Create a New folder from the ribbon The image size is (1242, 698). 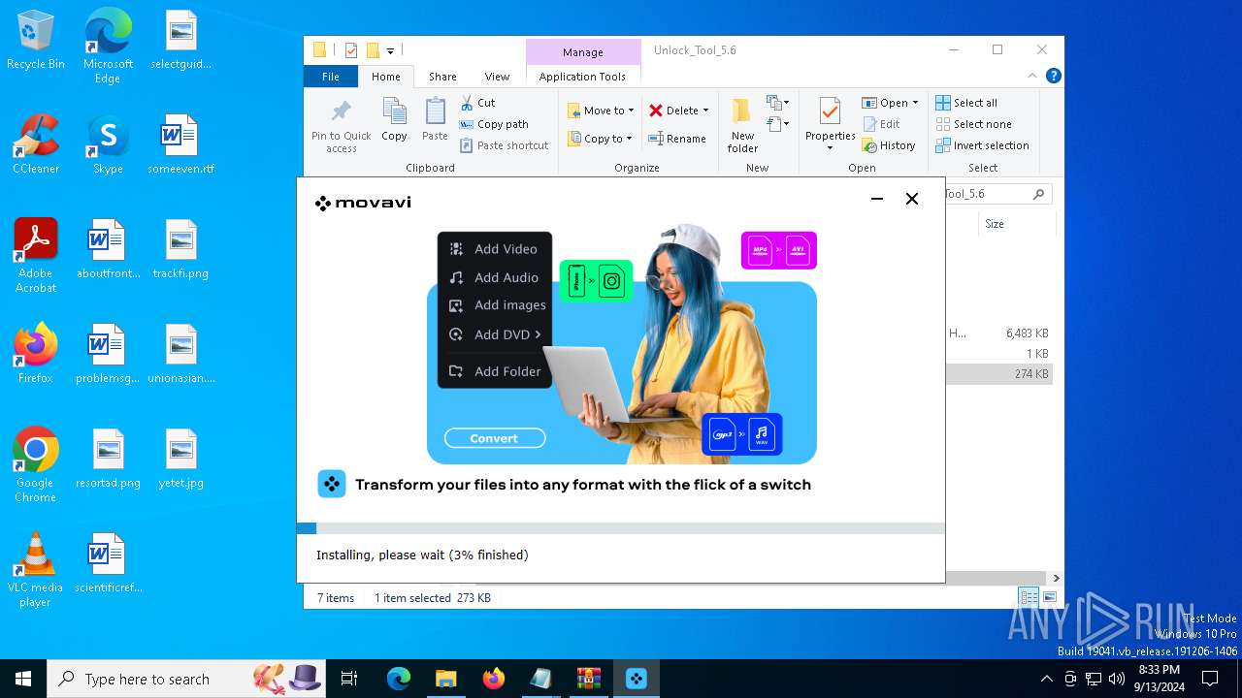742,126
